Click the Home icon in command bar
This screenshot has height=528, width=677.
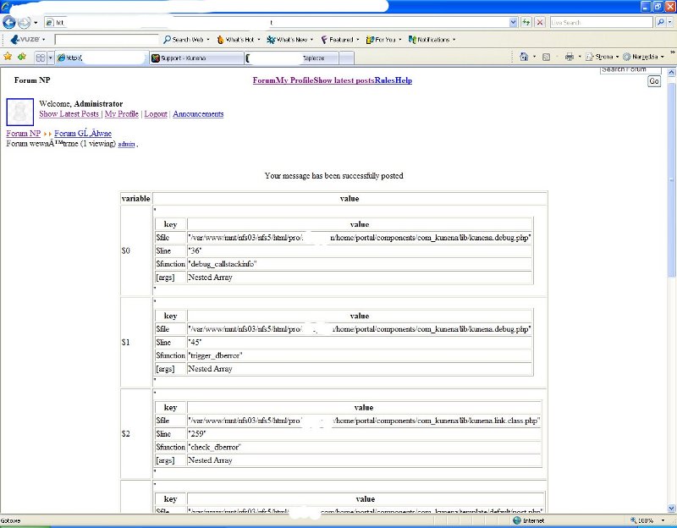525,57
